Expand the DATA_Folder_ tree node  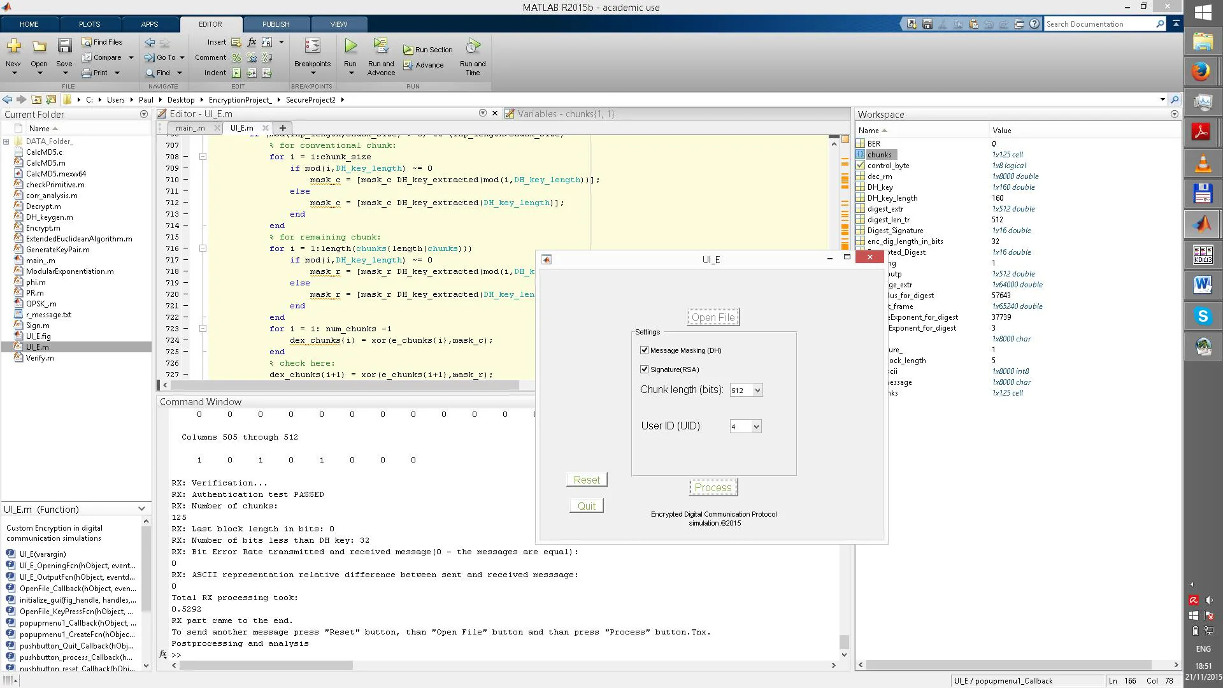click(6, 141)
